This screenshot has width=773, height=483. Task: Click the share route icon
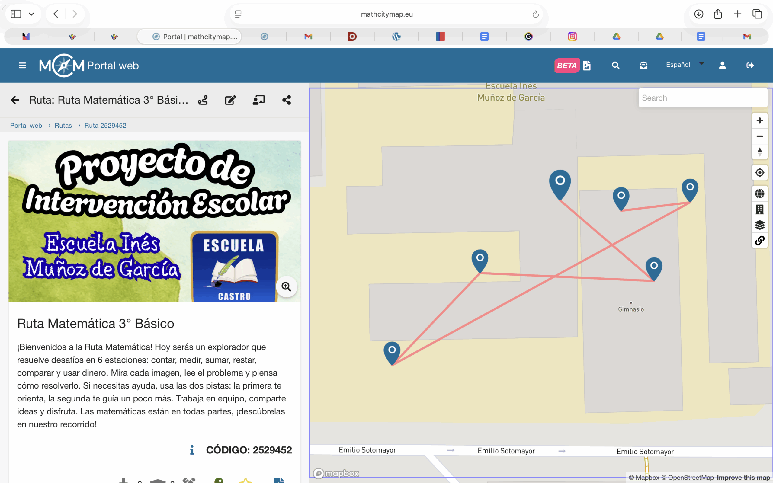pyautogui.click(x=287, y=100)
